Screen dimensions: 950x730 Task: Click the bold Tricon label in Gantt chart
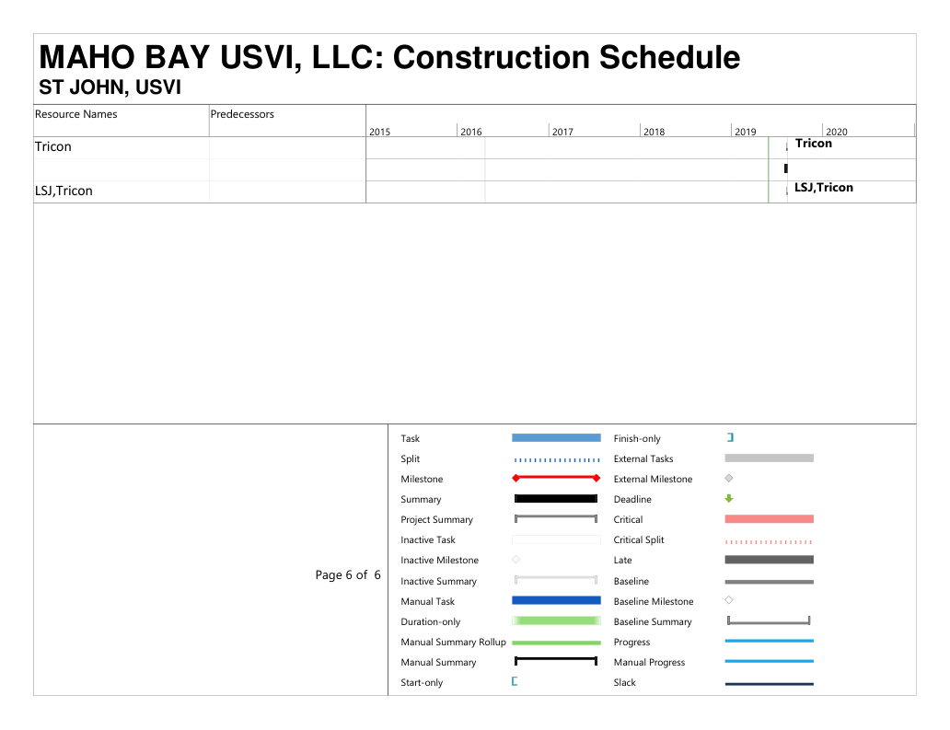pos(813,144)
